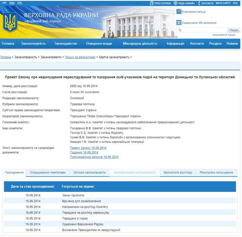Open the Електронні петиції icon link
Screen dimensions: 242x237
coord(178,12)
